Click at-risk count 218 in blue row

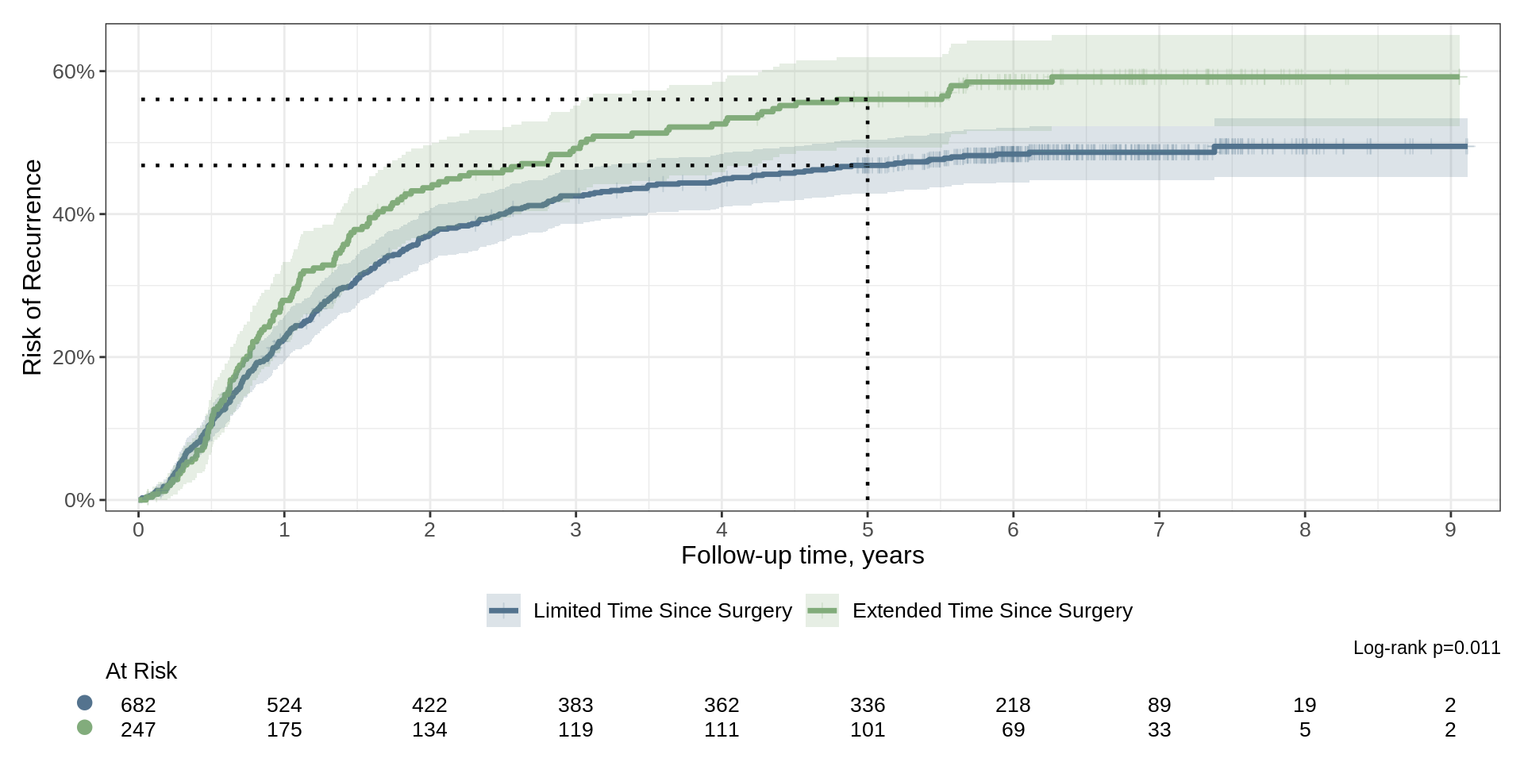tap(1013, 705)
